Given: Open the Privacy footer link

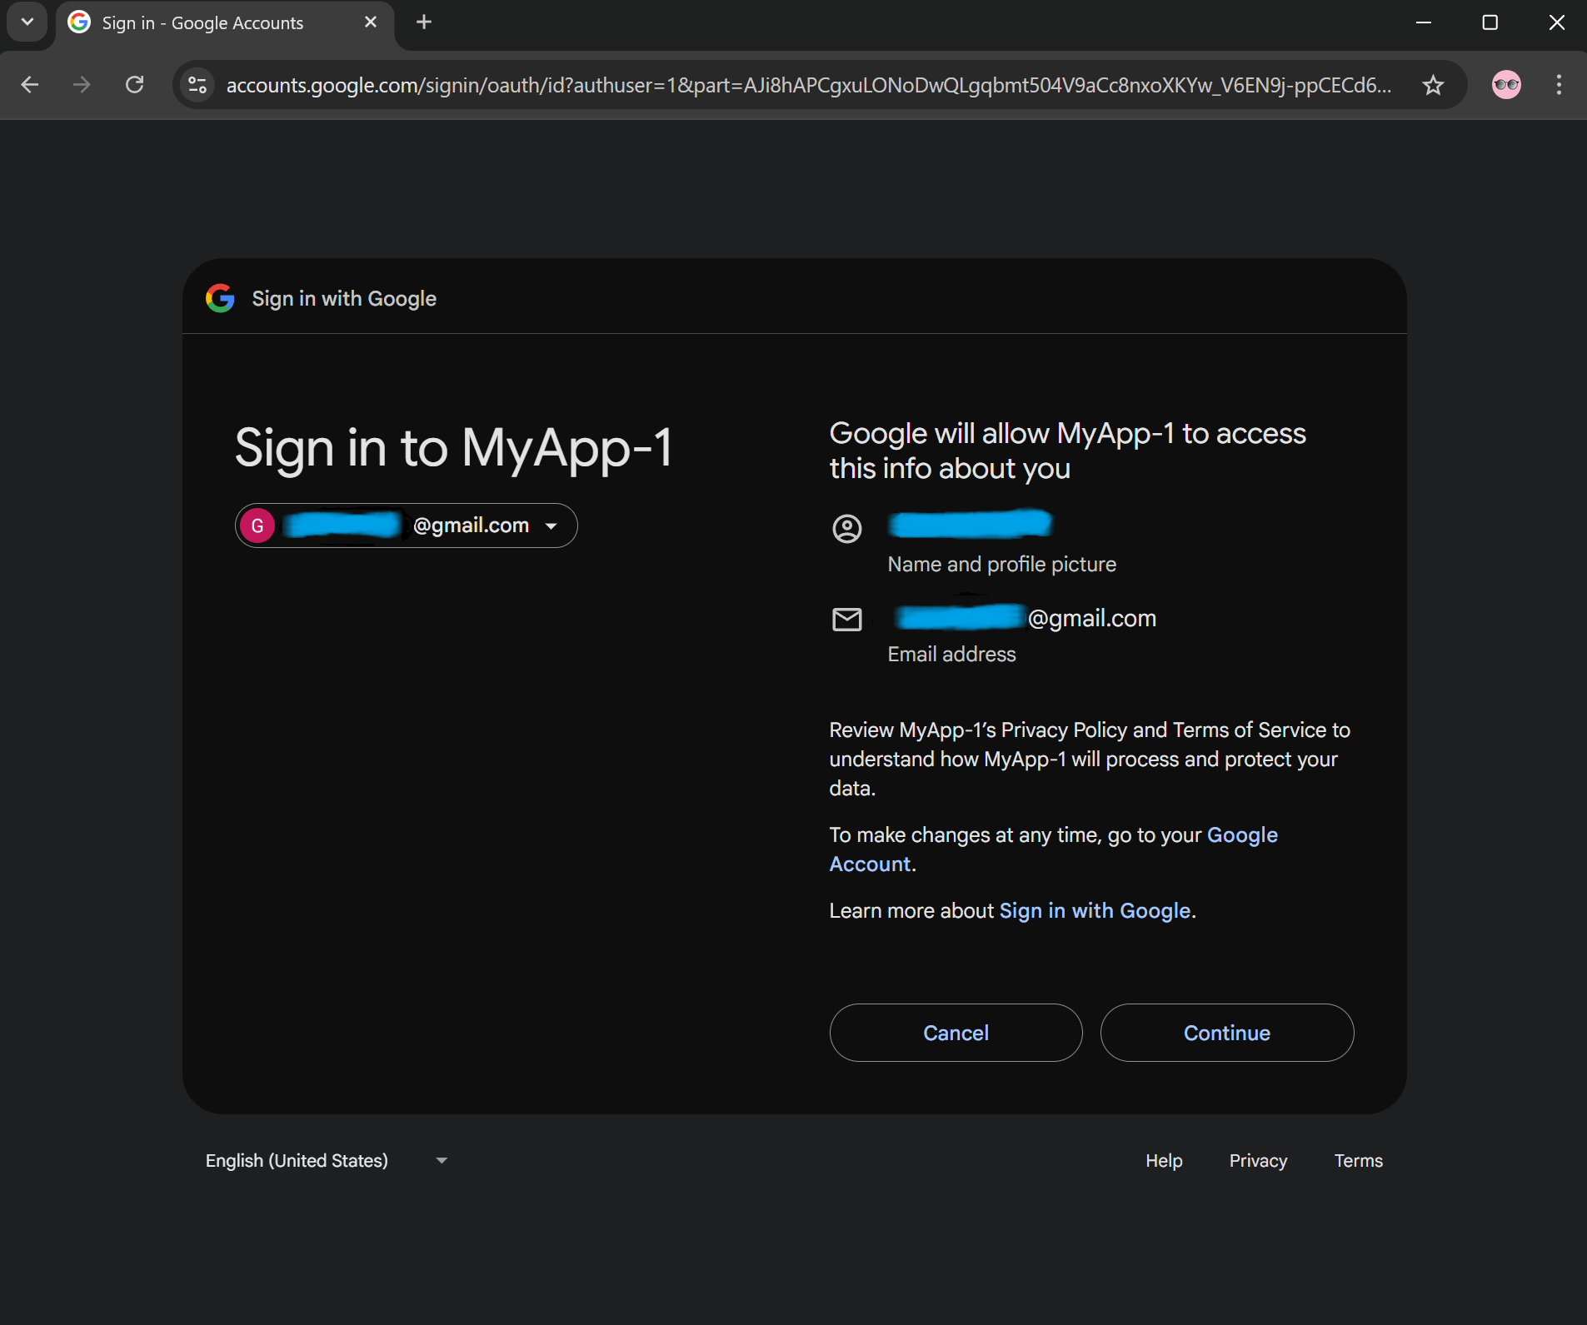Looking at the screenshot, I should (x=1257, y=1160).
